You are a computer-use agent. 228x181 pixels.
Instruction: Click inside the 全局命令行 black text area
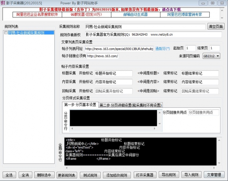tap(141, 151)
